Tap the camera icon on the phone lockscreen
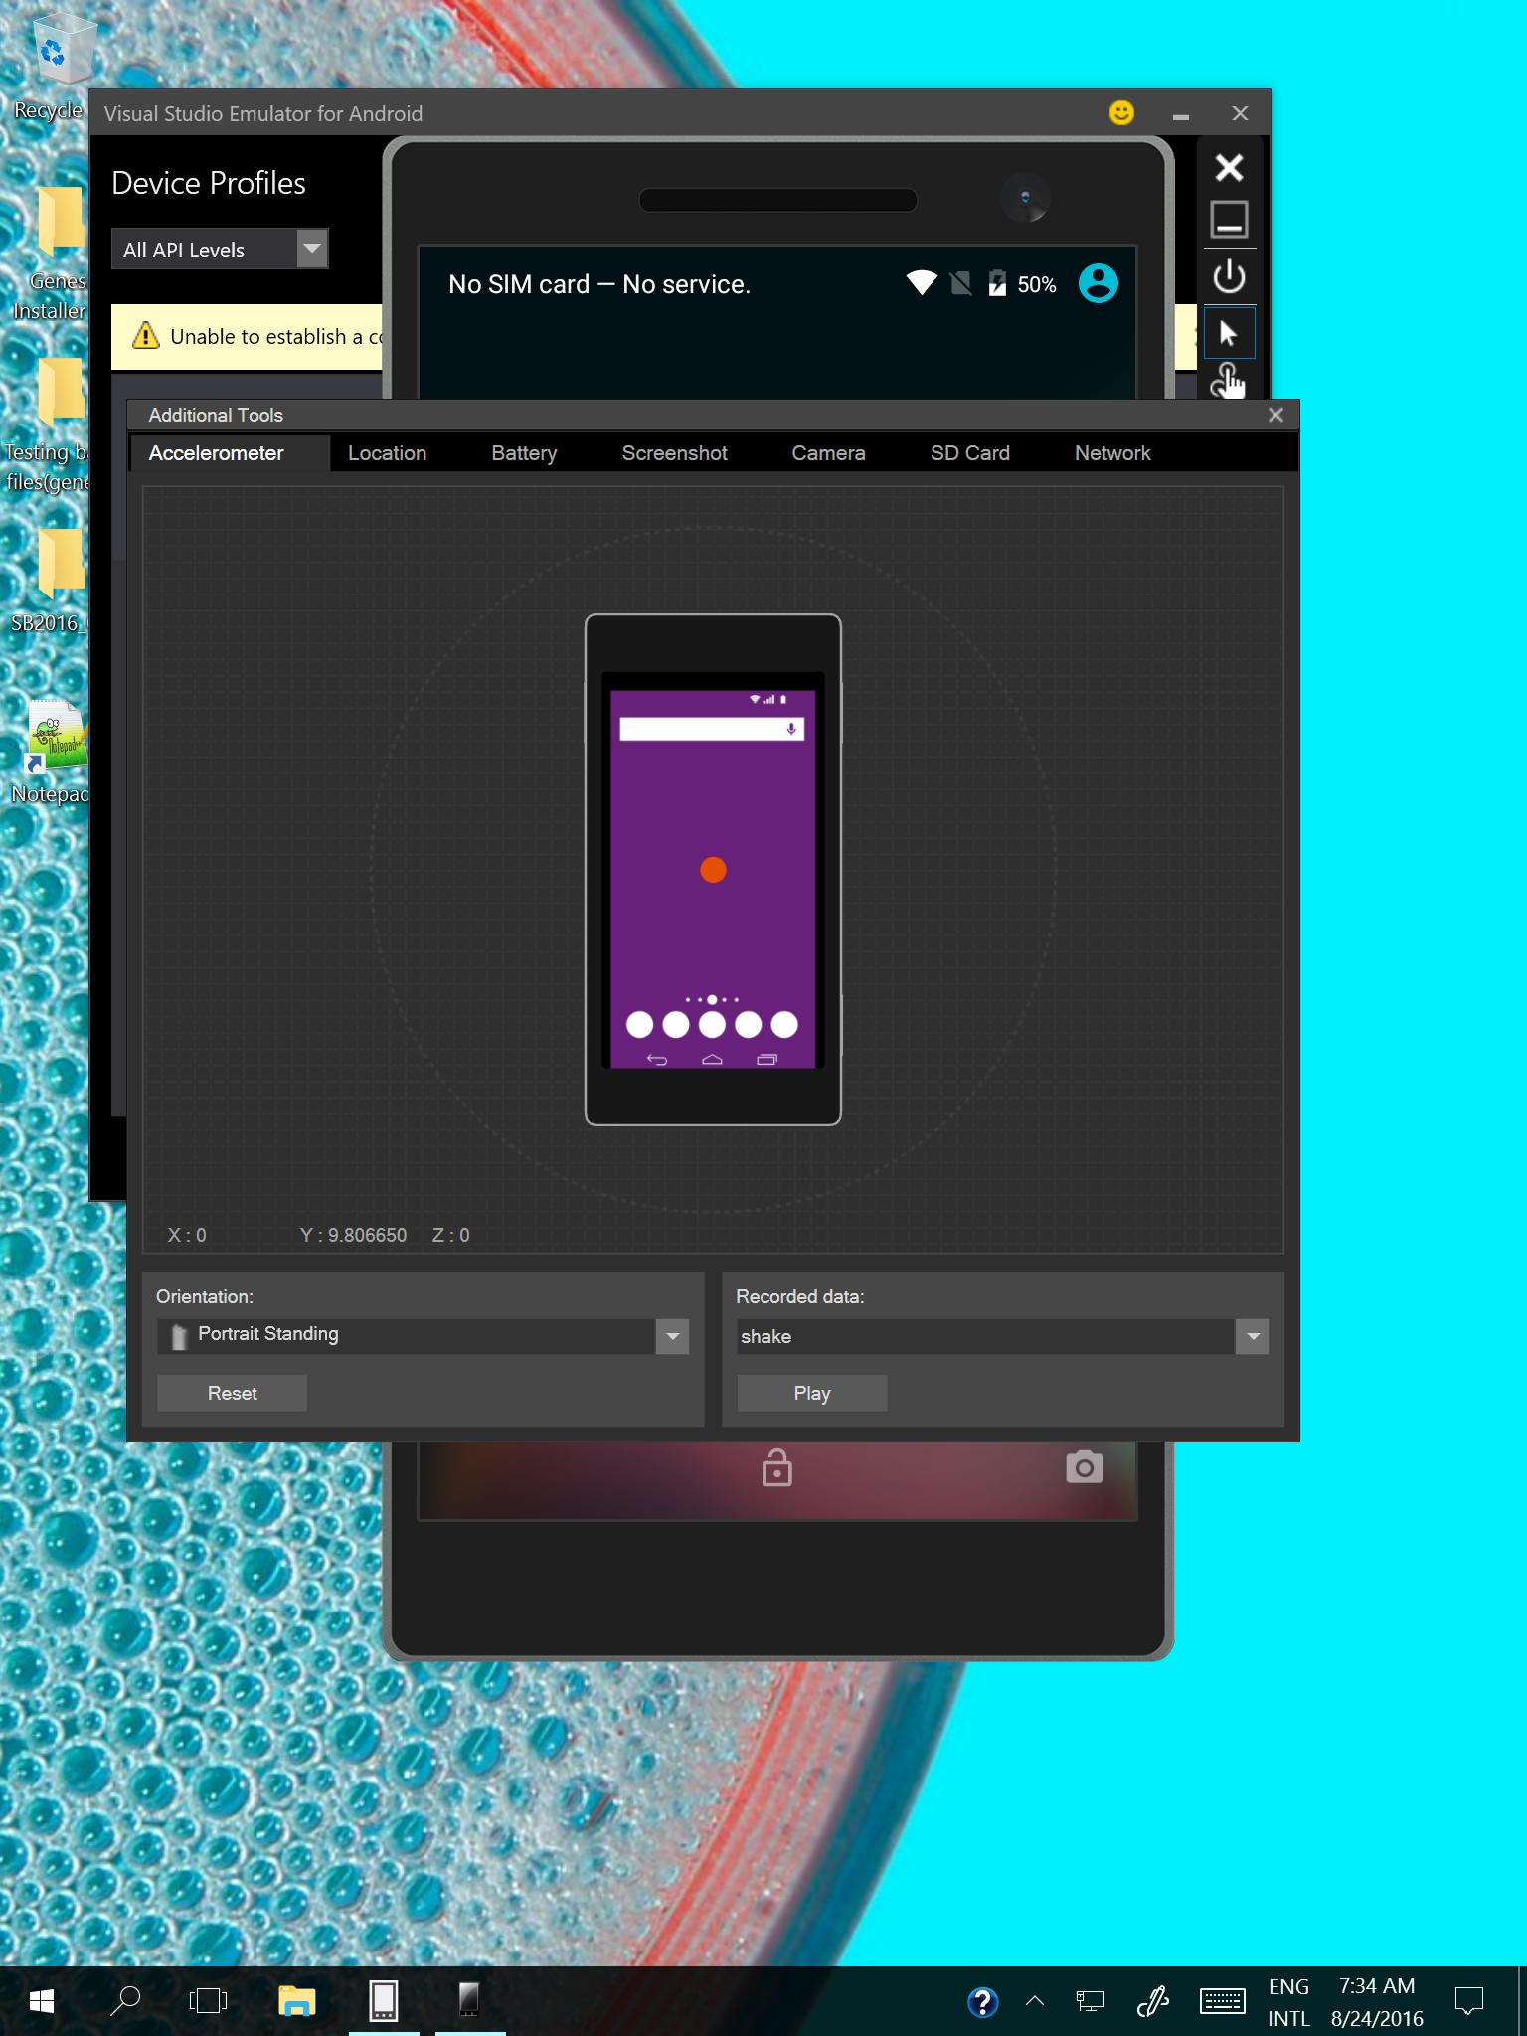The image size is (1527, 2036). (1084, 1467)
